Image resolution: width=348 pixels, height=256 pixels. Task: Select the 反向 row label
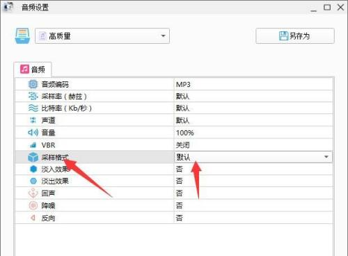click(48, 218)
